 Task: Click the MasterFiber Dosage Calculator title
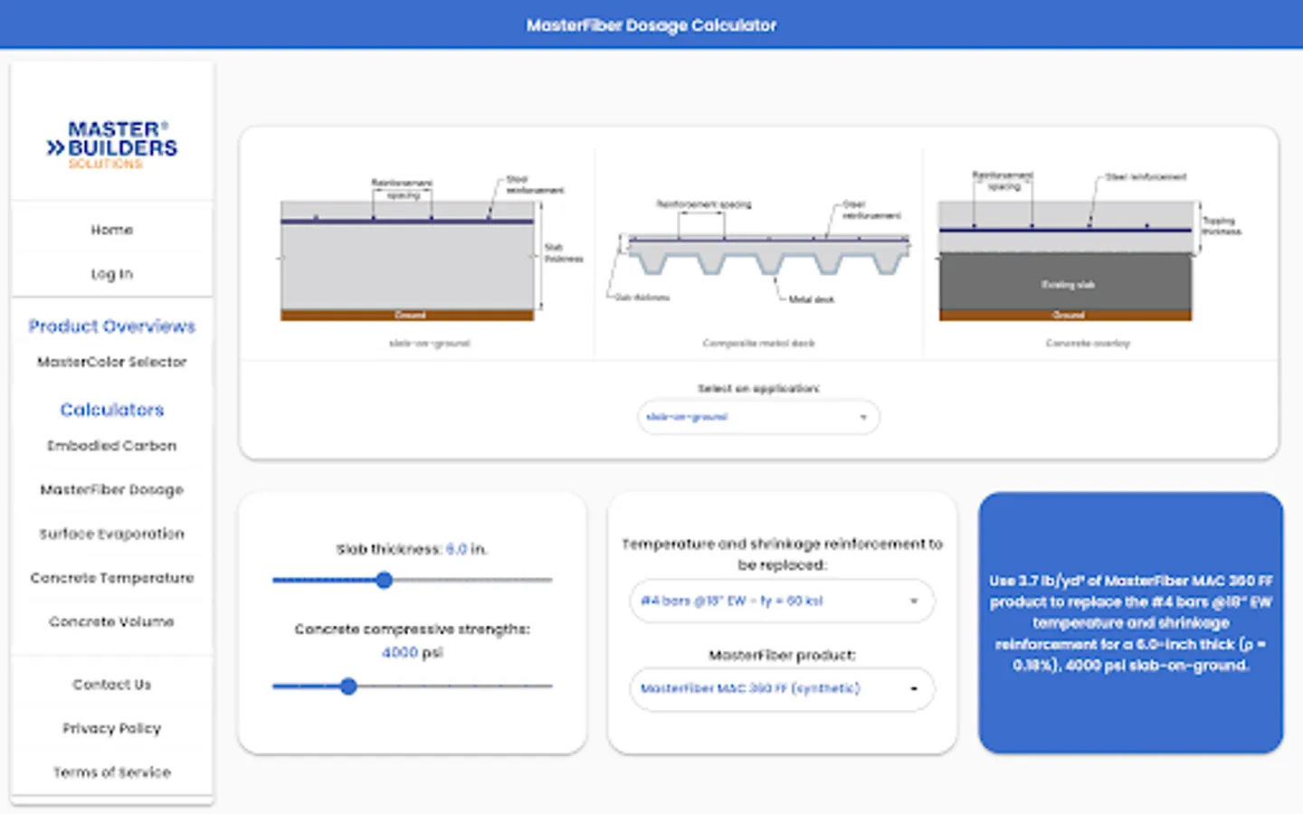coord(651,25)
